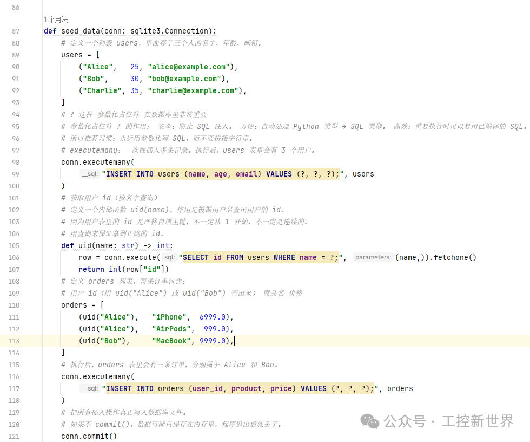Click the "sql:" inlay hint before the SELECT statement
Viewport: 530px width, 442px height.
coord(169,258)
